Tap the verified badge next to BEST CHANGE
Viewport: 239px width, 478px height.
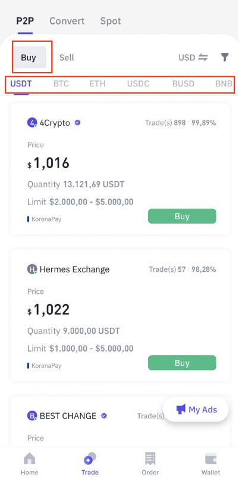[103, 415]
